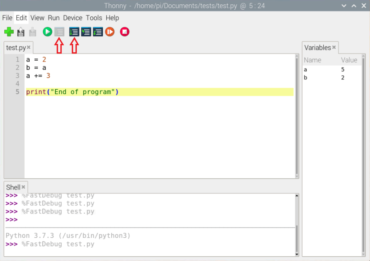Image resolution: width=370 pixels, height=261 pixels.
Task: Click the Value column header in Variables
Action: (x=349, y=60)
